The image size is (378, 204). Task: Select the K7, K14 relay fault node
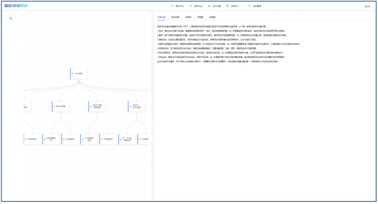(x=127, y=139)
